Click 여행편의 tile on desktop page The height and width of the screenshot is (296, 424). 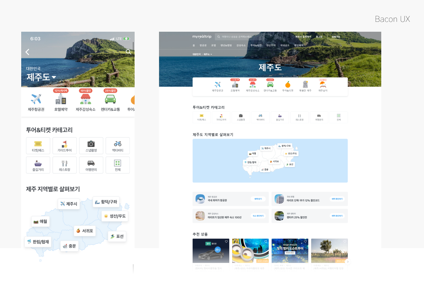319,117
